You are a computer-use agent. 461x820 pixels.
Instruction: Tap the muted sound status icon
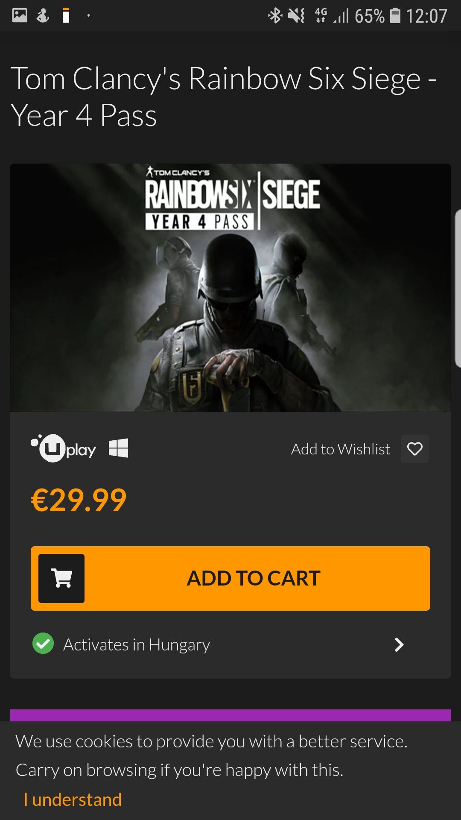tap(297, 16)
